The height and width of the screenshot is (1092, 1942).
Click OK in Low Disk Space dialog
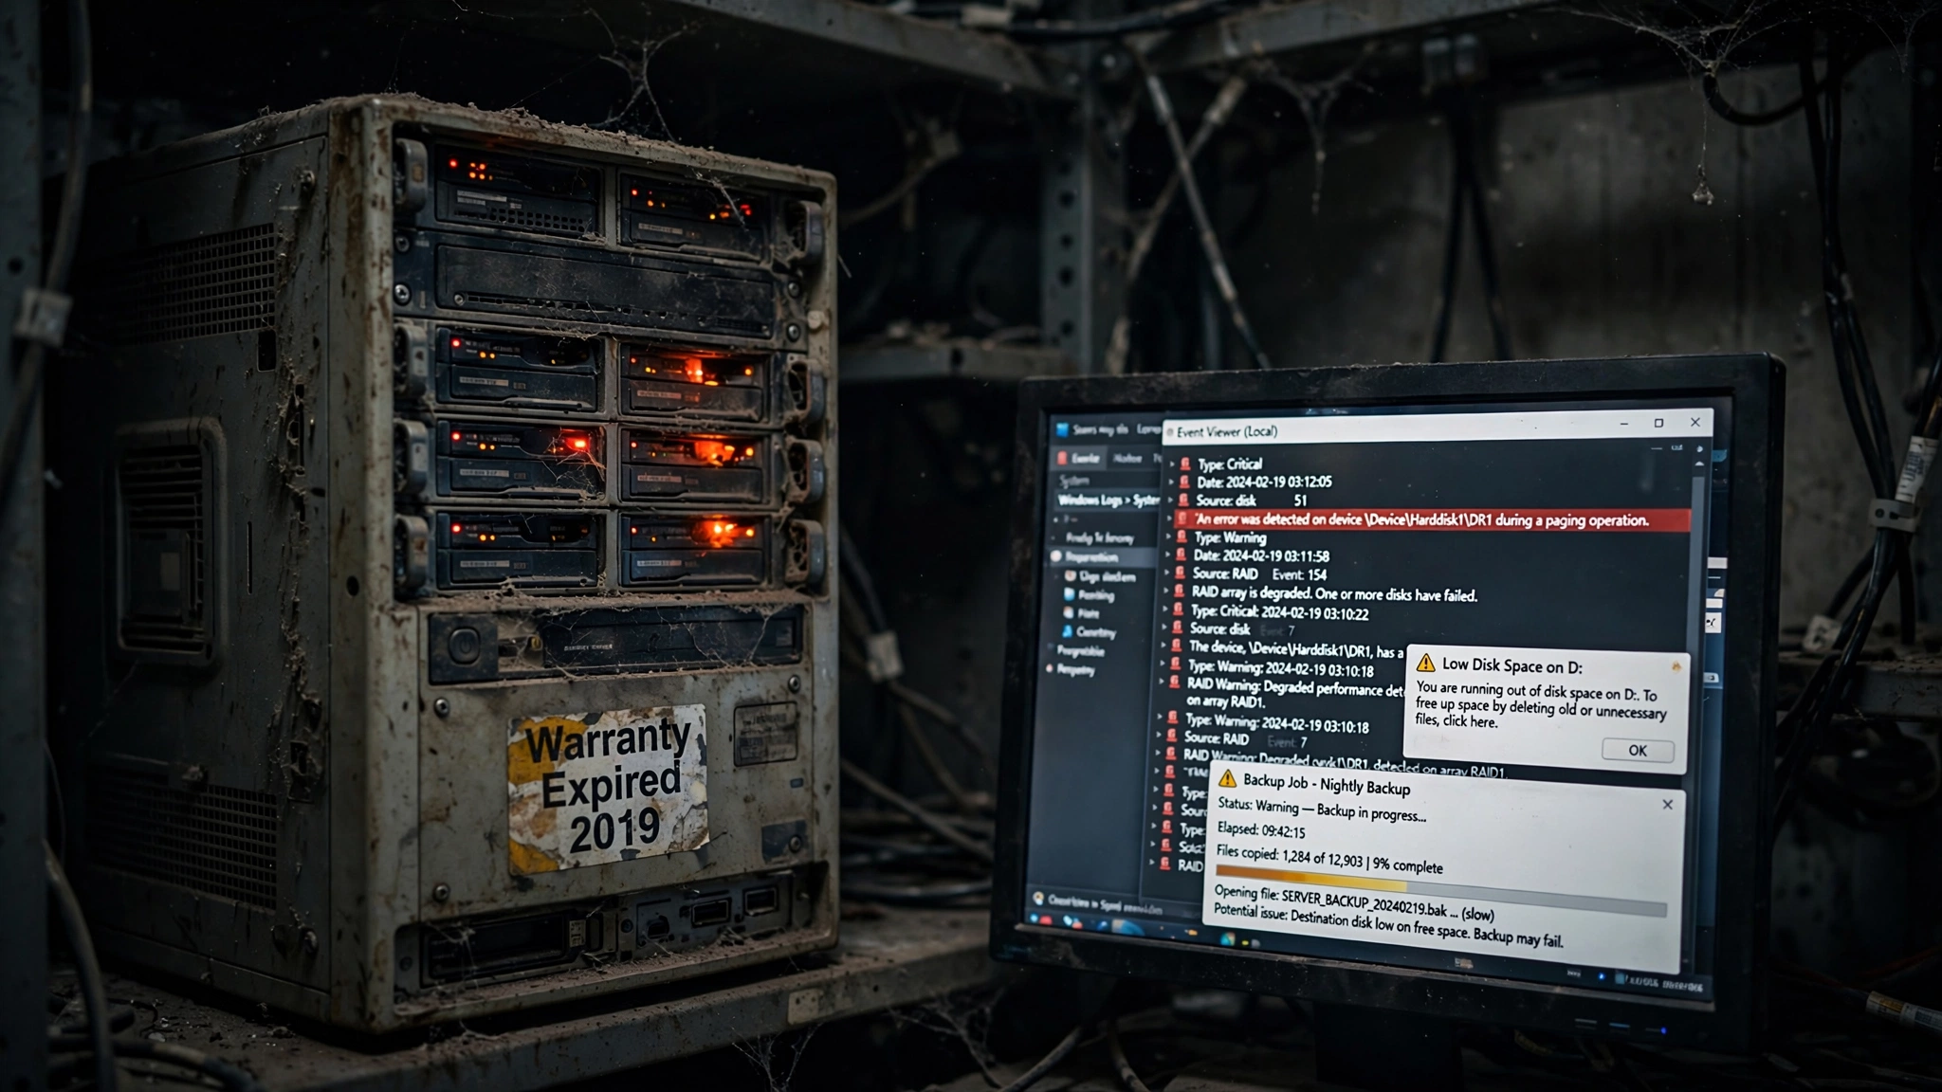1637,750
